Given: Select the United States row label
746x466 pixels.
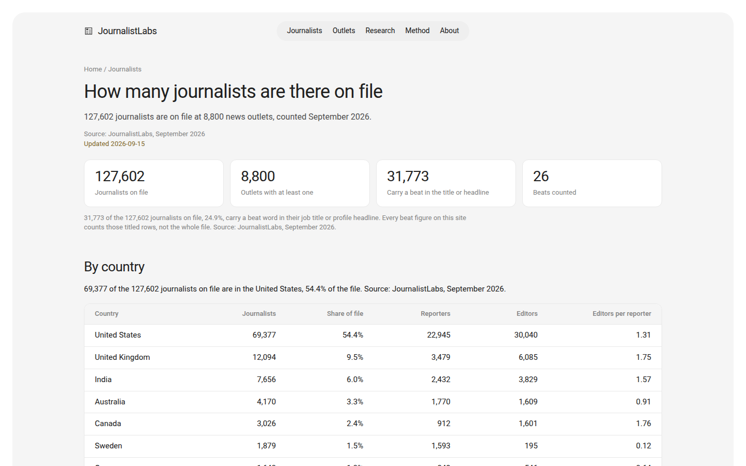Looking at the screenshot, I should [118, 335].
